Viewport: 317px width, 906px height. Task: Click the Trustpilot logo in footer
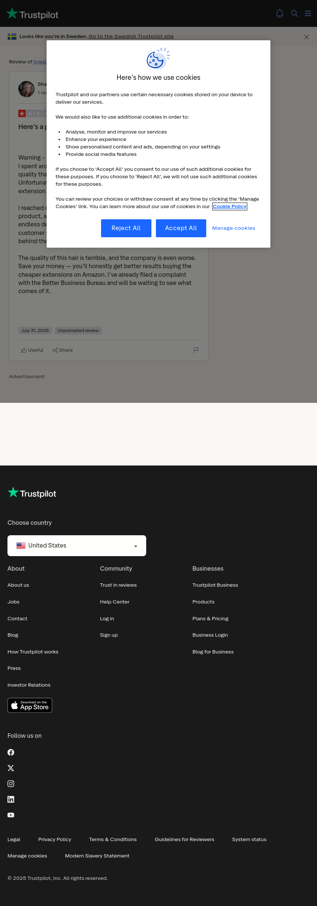(32, 493)
